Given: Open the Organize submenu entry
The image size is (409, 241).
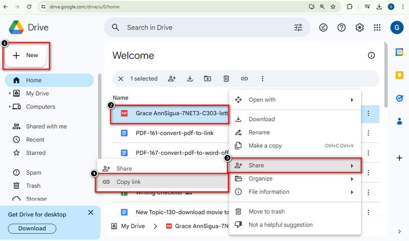Looking at the screenshot, I should pyautogui.click(x=295, y=179).
